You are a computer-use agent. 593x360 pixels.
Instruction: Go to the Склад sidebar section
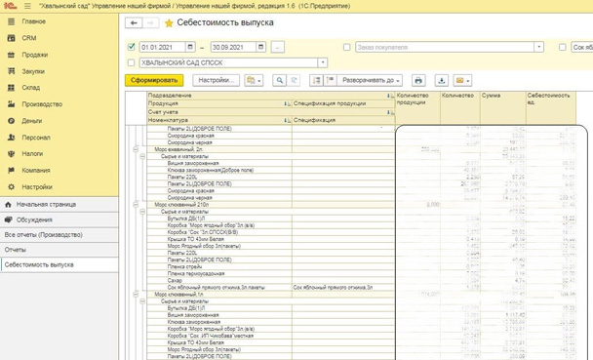(x=30, y=88)
